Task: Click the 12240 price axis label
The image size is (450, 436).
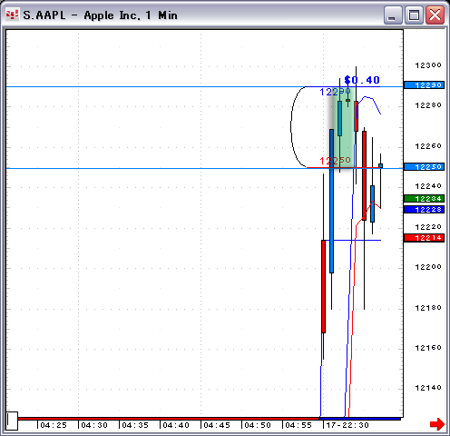Action: point(428,186)
